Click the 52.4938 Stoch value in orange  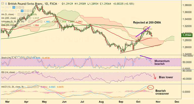click(x=45, y=58)
